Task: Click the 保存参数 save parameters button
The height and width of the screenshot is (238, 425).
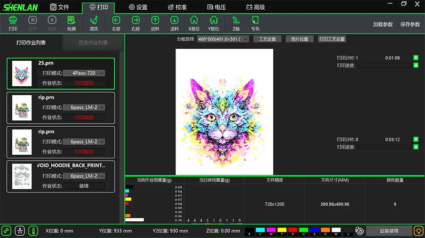Action: 410,25
